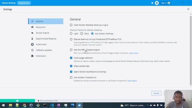Viewport: 192px width, 108px height.
Task: Click the Docker Engine whale icon
Action: pyautogui.click(x=32, y=33)
